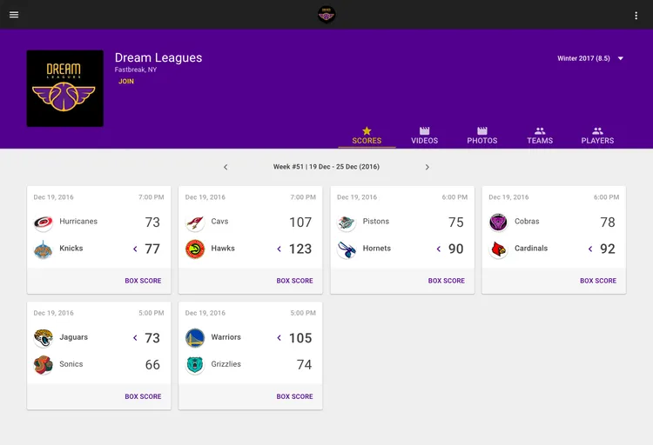Image resolution: width=653 pixels, height=445 pixels.
Task: Click the Warriors team name
Action: click(x=226, y=337)
